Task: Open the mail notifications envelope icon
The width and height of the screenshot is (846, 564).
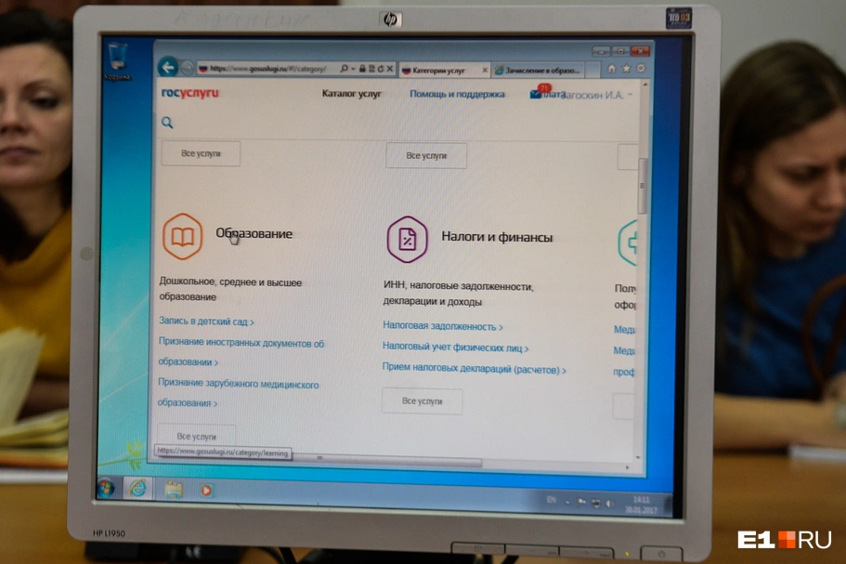Action: coord(535,95)
